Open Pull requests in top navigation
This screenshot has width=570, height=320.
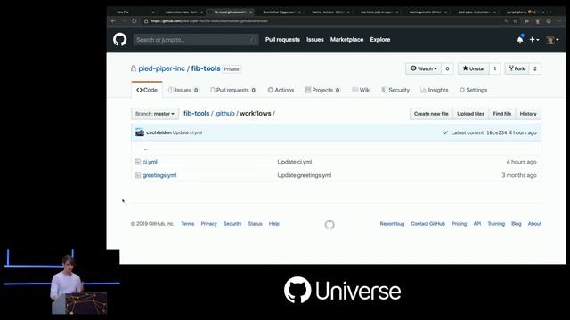[282, 39]
